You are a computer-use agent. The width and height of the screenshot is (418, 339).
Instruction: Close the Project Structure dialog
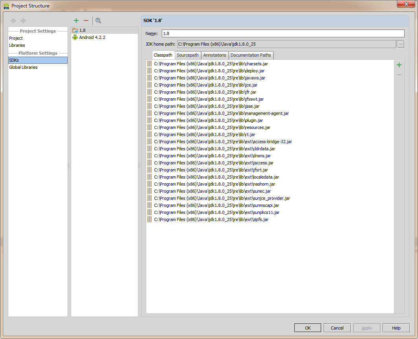point(406,4)
